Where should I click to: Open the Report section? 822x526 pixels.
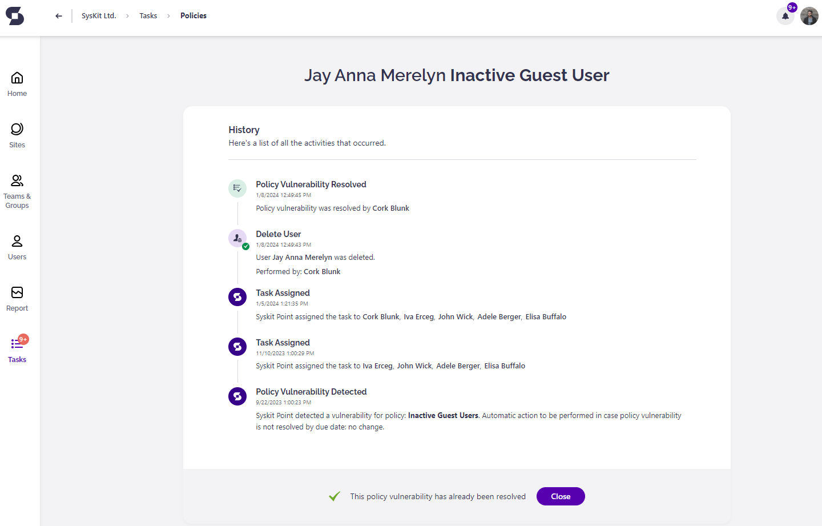[x=17, y=297]
